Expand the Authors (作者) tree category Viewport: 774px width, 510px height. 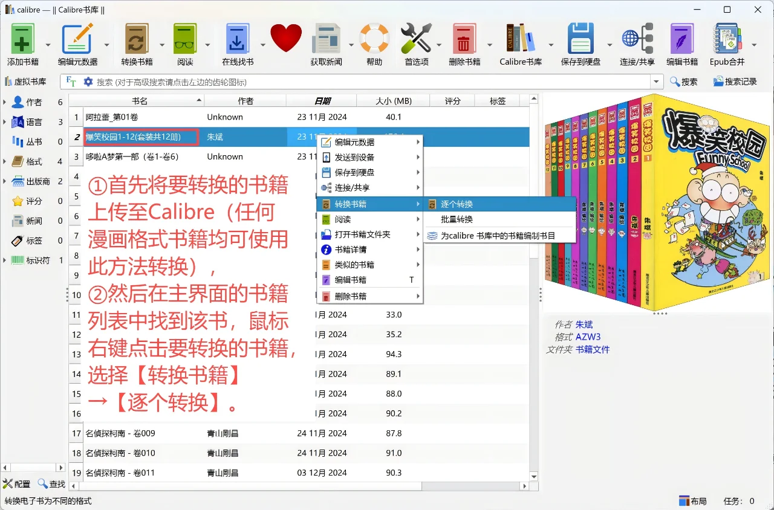[x=5, y=102]
